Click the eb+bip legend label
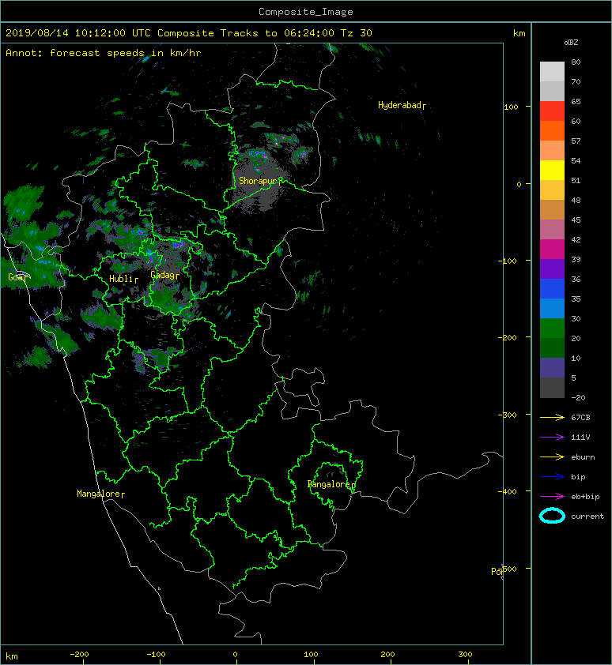612x665 pixels. pyautogui.click(x=585, y=497)
